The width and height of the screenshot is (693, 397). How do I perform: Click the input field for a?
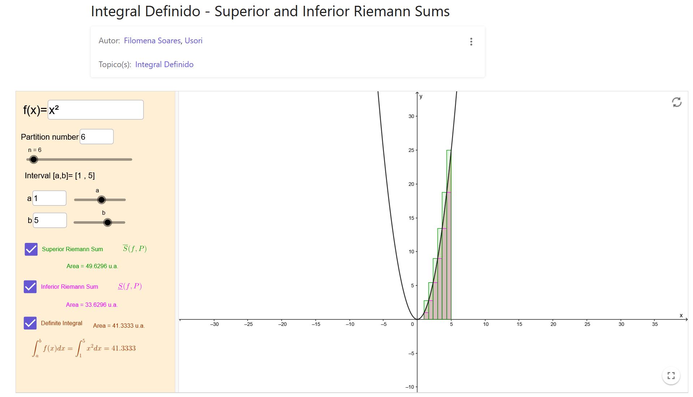[49, 198]
